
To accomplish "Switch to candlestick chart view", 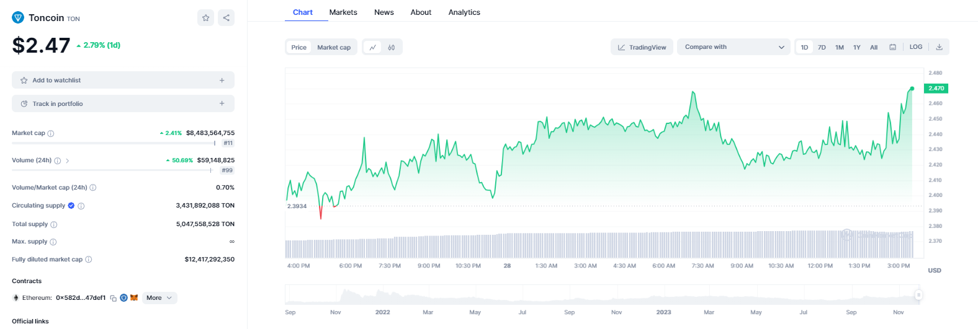I will pyautogui.click(x=392, y=47).
